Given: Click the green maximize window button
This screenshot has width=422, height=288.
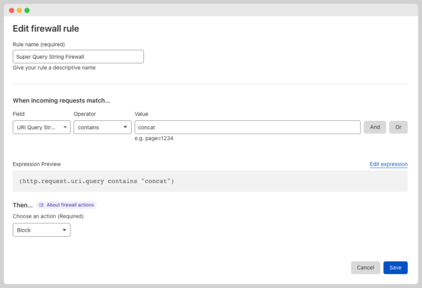Looking at the screenshot, I should (x=27, y=10).
